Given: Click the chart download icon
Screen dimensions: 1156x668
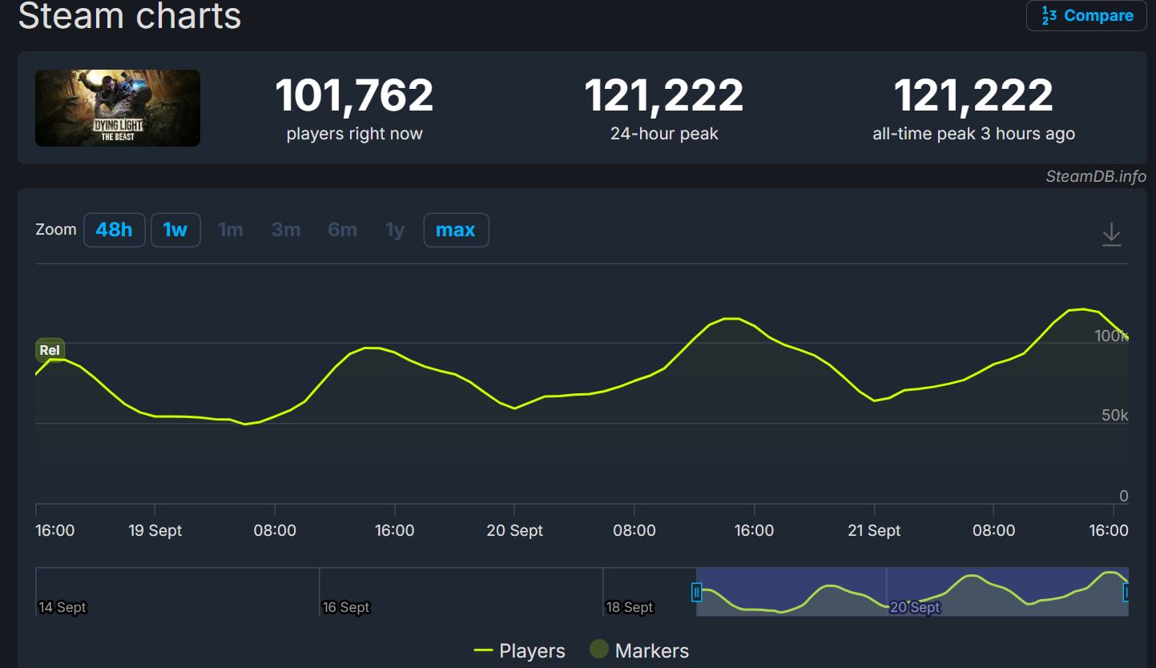Looking at the screenshot, I should (1112, 235).
